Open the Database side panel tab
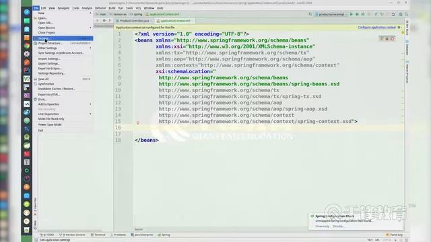 tap(407, 48)
